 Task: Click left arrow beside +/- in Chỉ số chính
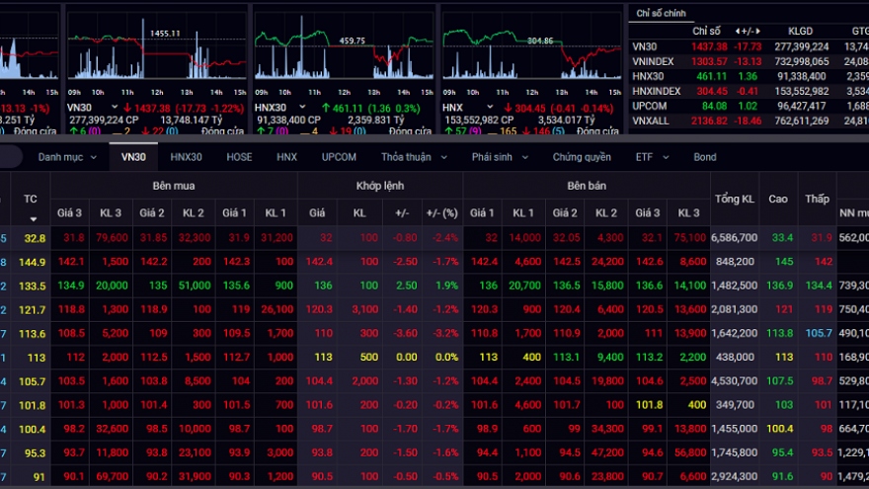[738, 32]
